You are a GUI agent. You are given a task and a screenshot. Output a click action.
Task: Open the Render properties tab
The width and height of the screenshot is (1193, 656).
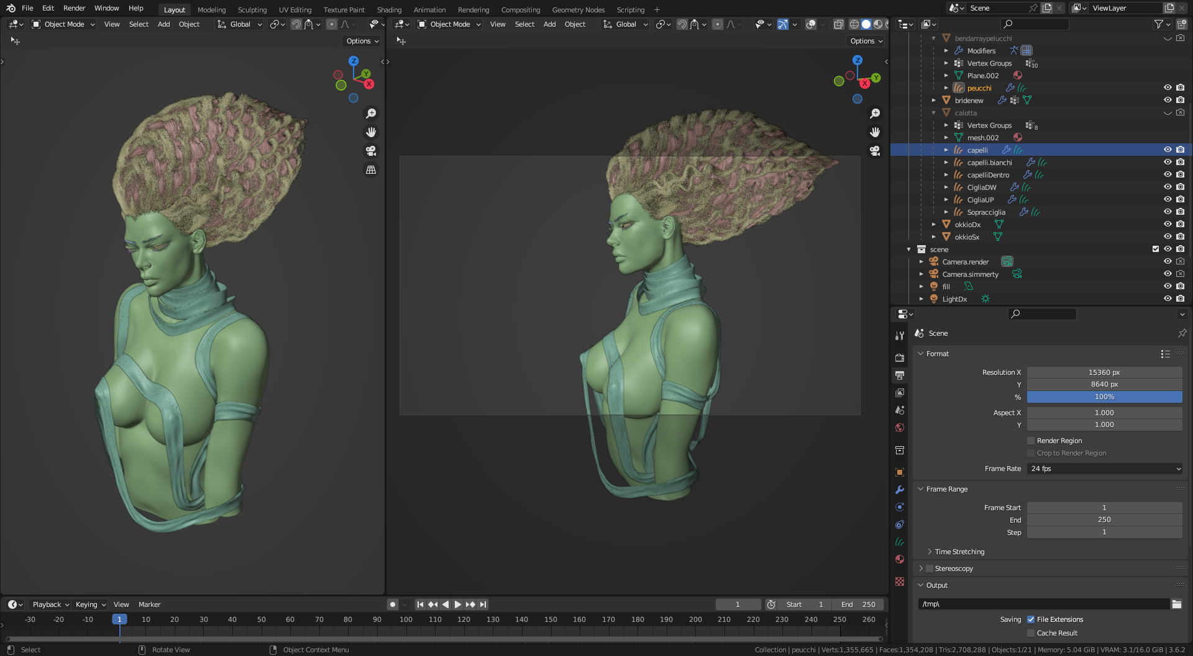(x=899, y=357)
